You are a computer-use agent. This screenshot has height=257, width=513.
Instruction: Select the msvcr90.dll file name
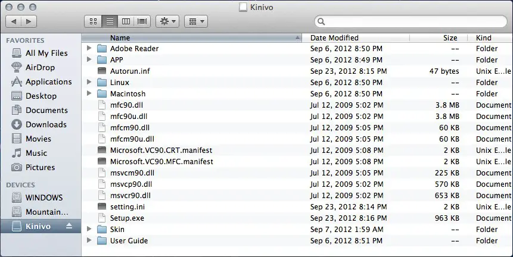pos(130,195)
